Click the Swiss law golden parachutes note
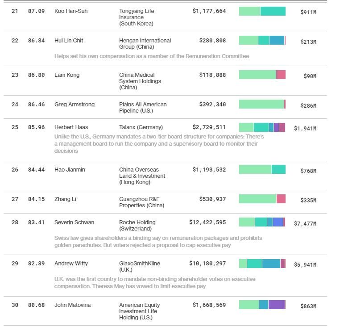 (158, 242)
